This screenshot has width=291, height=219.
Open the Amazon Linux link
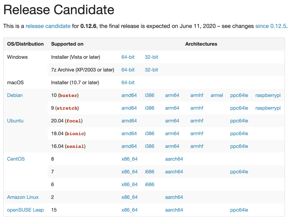[23, 197]
